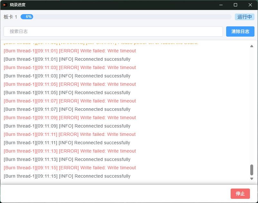Click the 运行中 status badge
Image resolution: width=258 pixels, height=203 pixels.
pyautogui.click(x=244, y=17)
